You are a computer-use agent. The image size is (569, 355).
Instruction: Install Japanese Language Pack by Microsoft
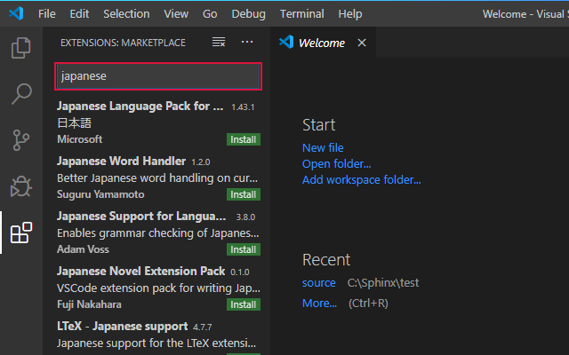(x=244, y=139)
